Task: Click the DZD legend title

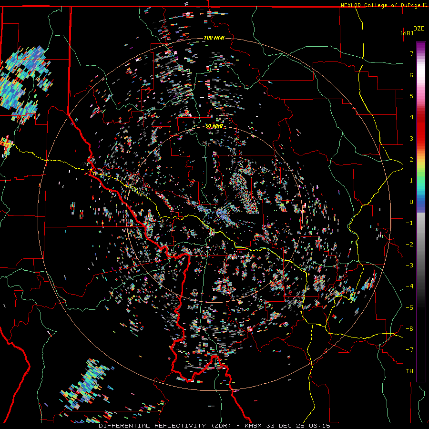Action: pos(419,29)
